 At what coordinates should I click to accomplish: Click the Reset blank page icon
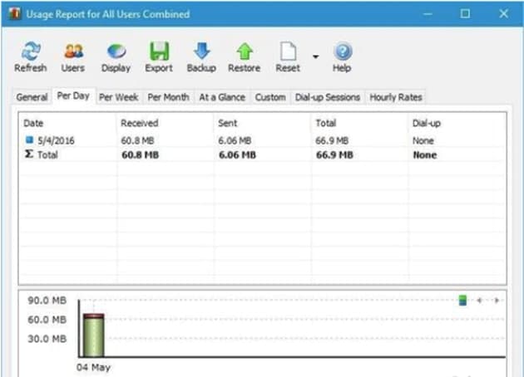(x=288, y=51)
